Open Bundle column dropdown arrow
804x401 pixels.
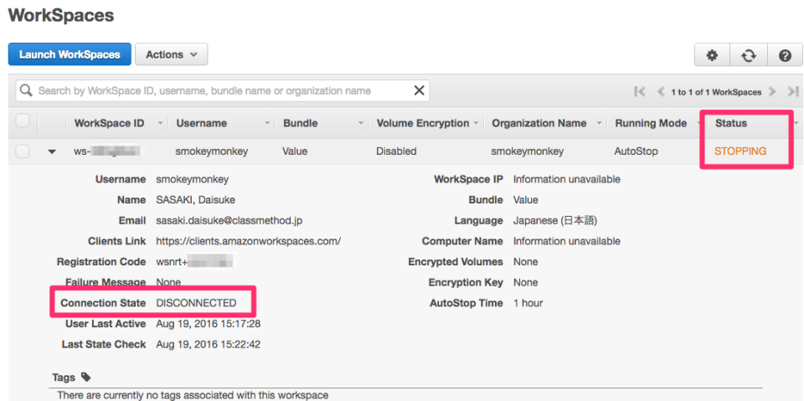pos(361,124)
